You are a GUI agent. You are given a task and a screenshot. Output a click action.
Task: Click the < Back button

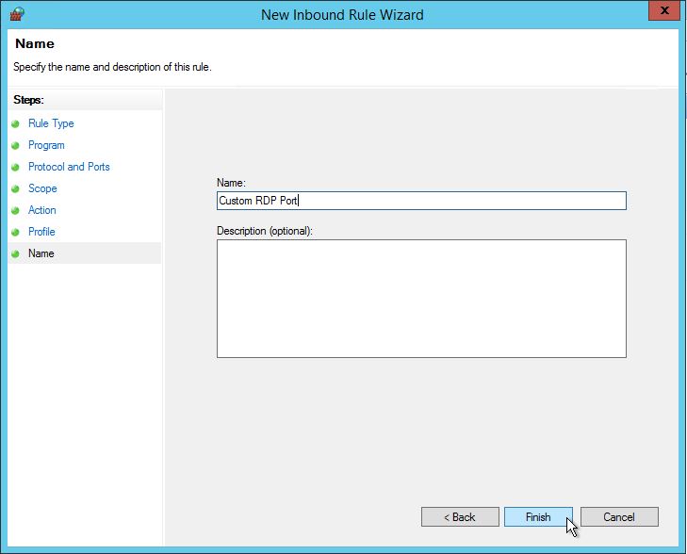(460, 516)
